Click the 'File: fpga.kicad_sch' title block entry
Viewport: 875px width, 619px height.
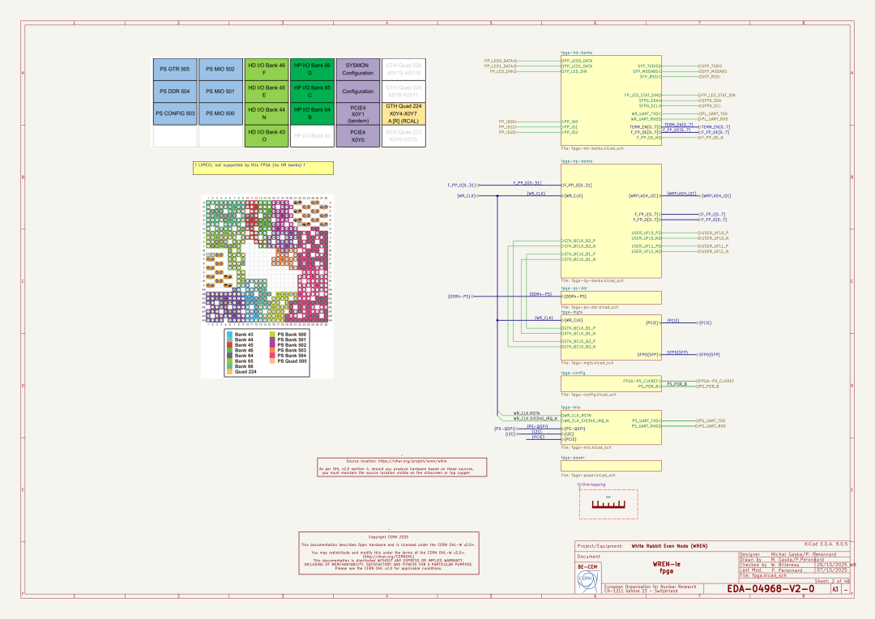pyautogui.click(x=763, y=575)
